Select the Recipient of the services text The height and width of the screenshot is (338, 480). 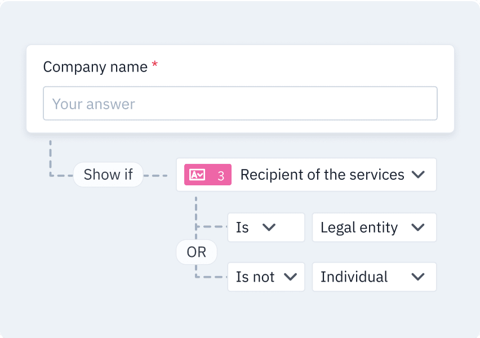322,175
